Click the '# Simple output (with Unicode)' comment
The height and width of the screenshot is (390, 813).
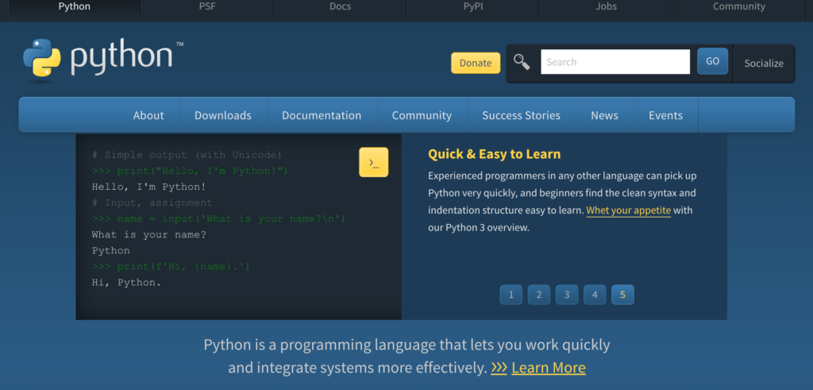point(187,155)
